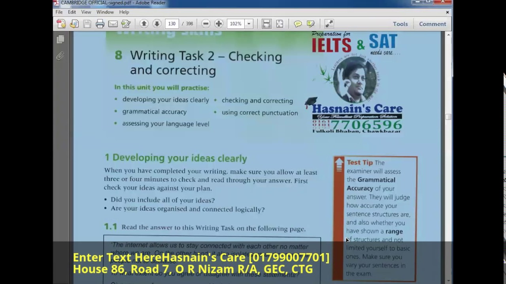Send file by email envelope icon
Image resolution: width=506 pixels, height=284 pixels.
click(x=113, y=24)
